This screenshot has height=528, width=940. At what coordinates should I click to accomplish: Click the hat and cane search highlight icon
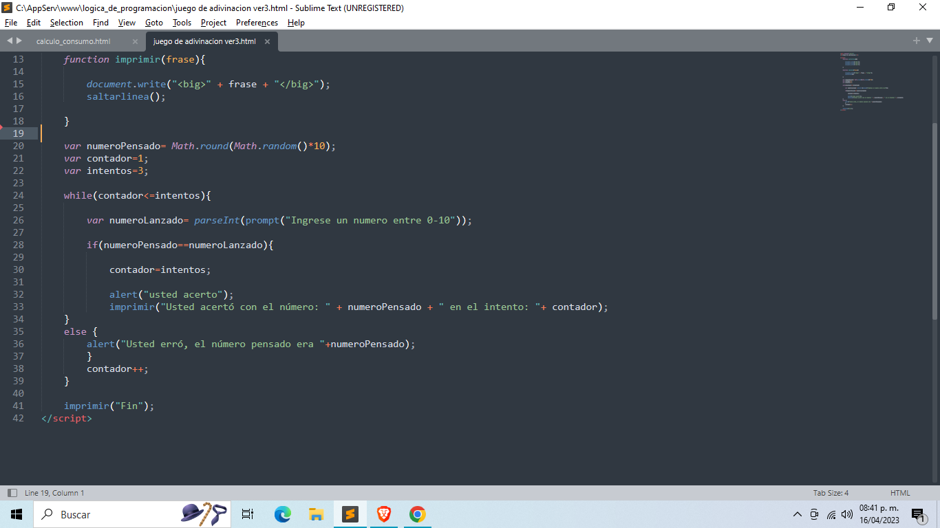(x=204, y=514)
